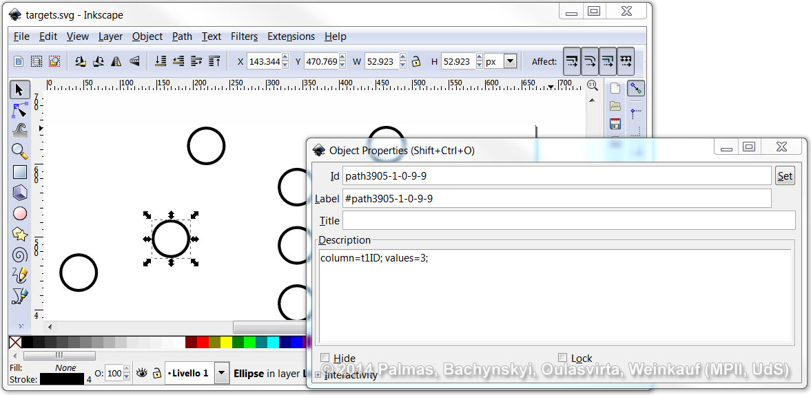
Task: Open the Livello 1 layer dropdown
Action: (x=221, y=374)
